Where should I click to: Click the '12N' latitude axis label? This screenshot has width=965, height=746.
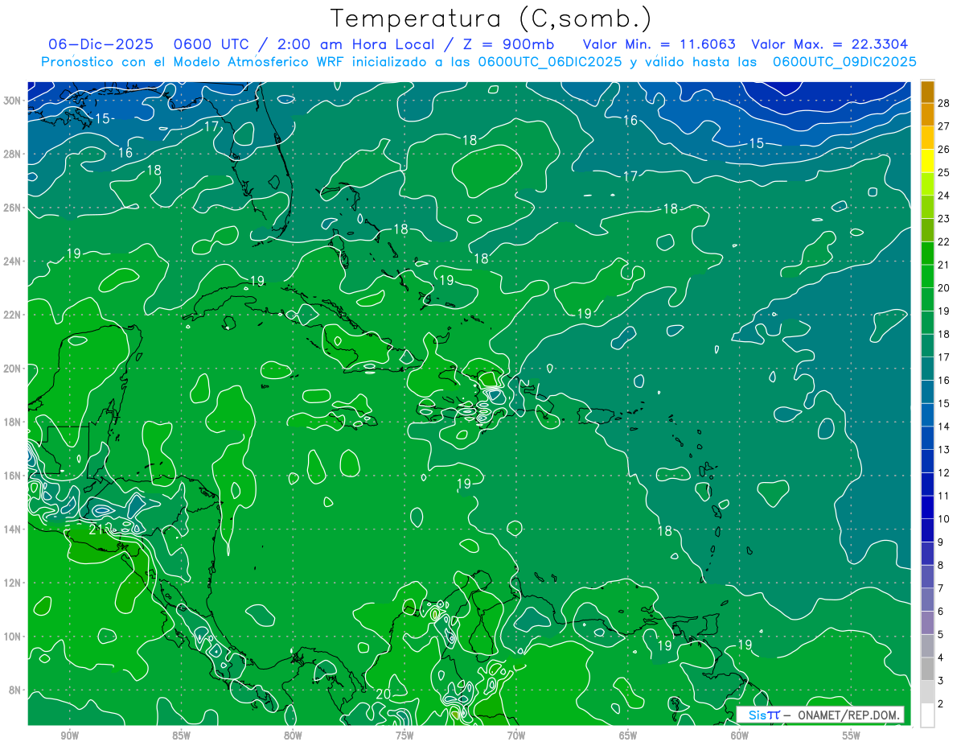pyautogui.click(x=14, y=583)
